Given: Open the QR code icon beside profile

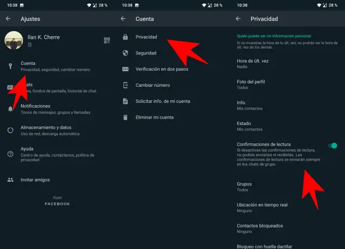Looking at the screenshot, I should 107,40.
